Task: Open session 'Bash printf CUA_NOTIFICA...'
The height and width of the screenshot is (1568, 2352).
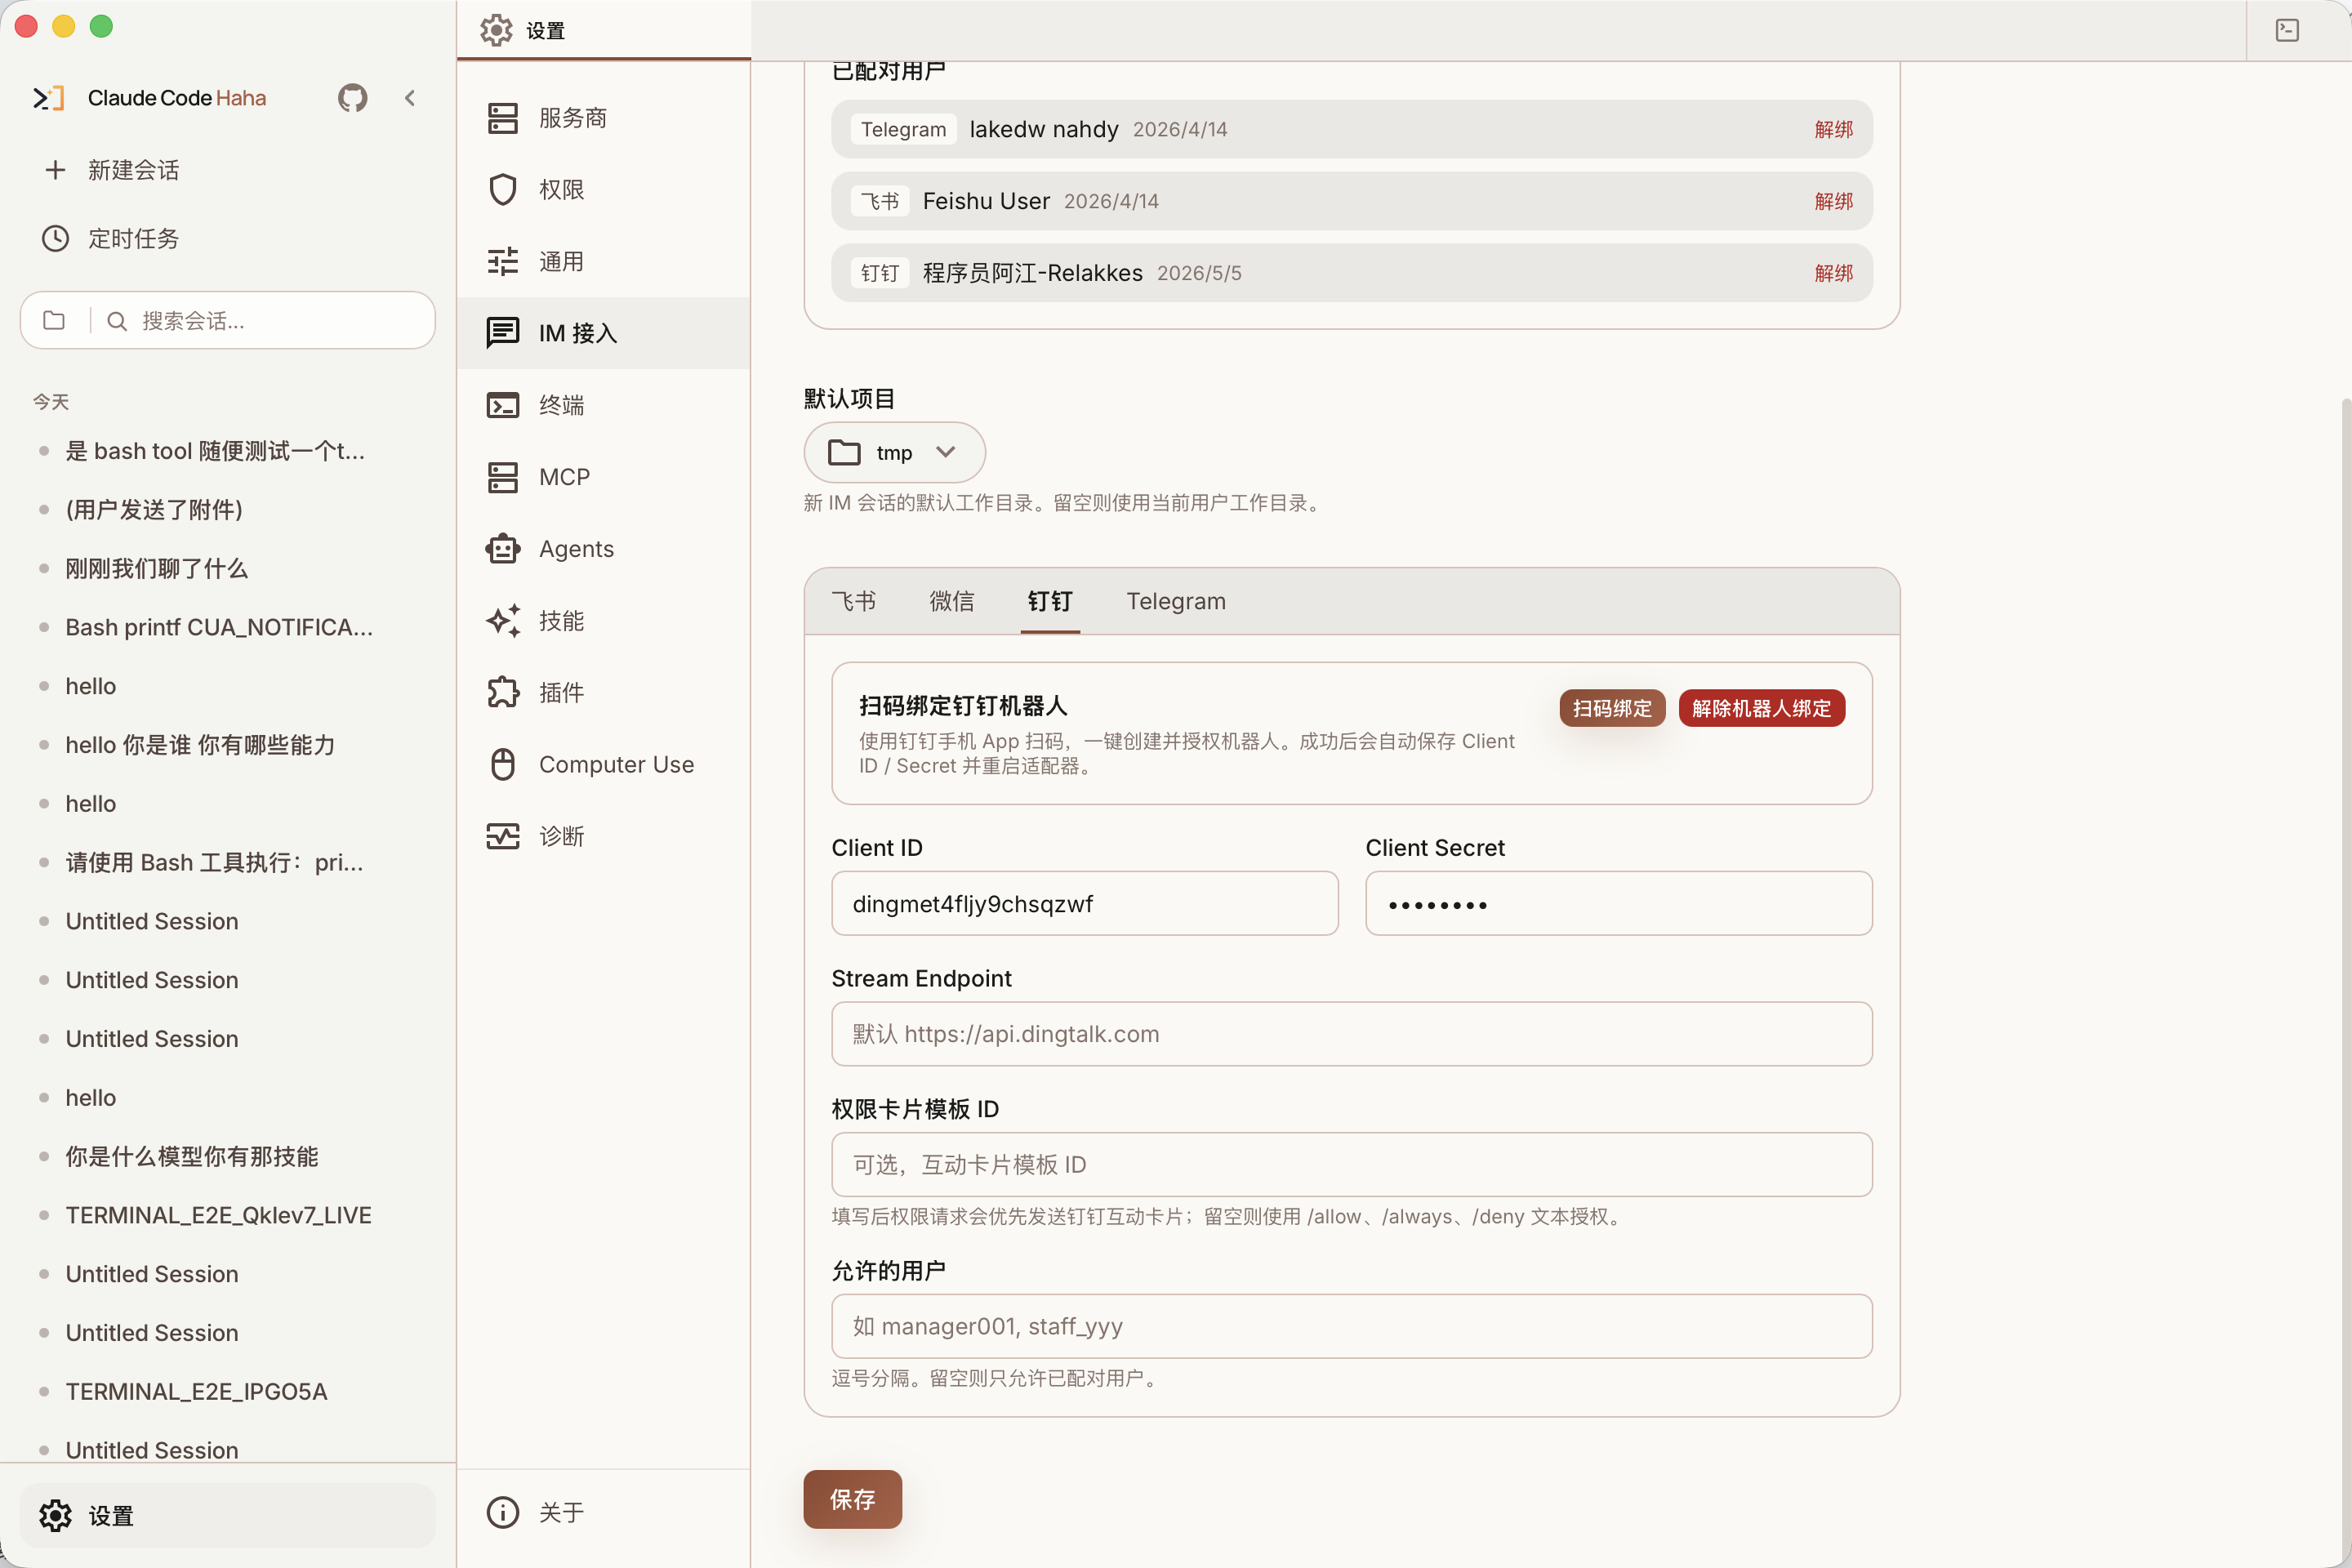Action: tap(228, 627)
